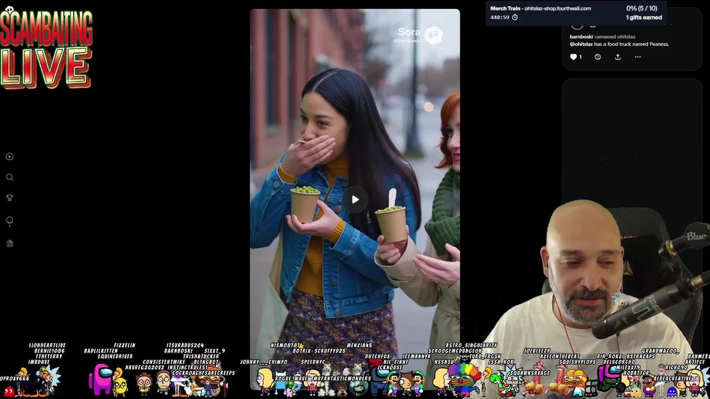
Task: Open the trophy leaderboard icon
Action: 9,198
